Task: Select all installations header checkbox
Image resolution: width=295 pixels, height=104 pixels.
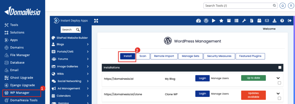Action: click(280, 67)
